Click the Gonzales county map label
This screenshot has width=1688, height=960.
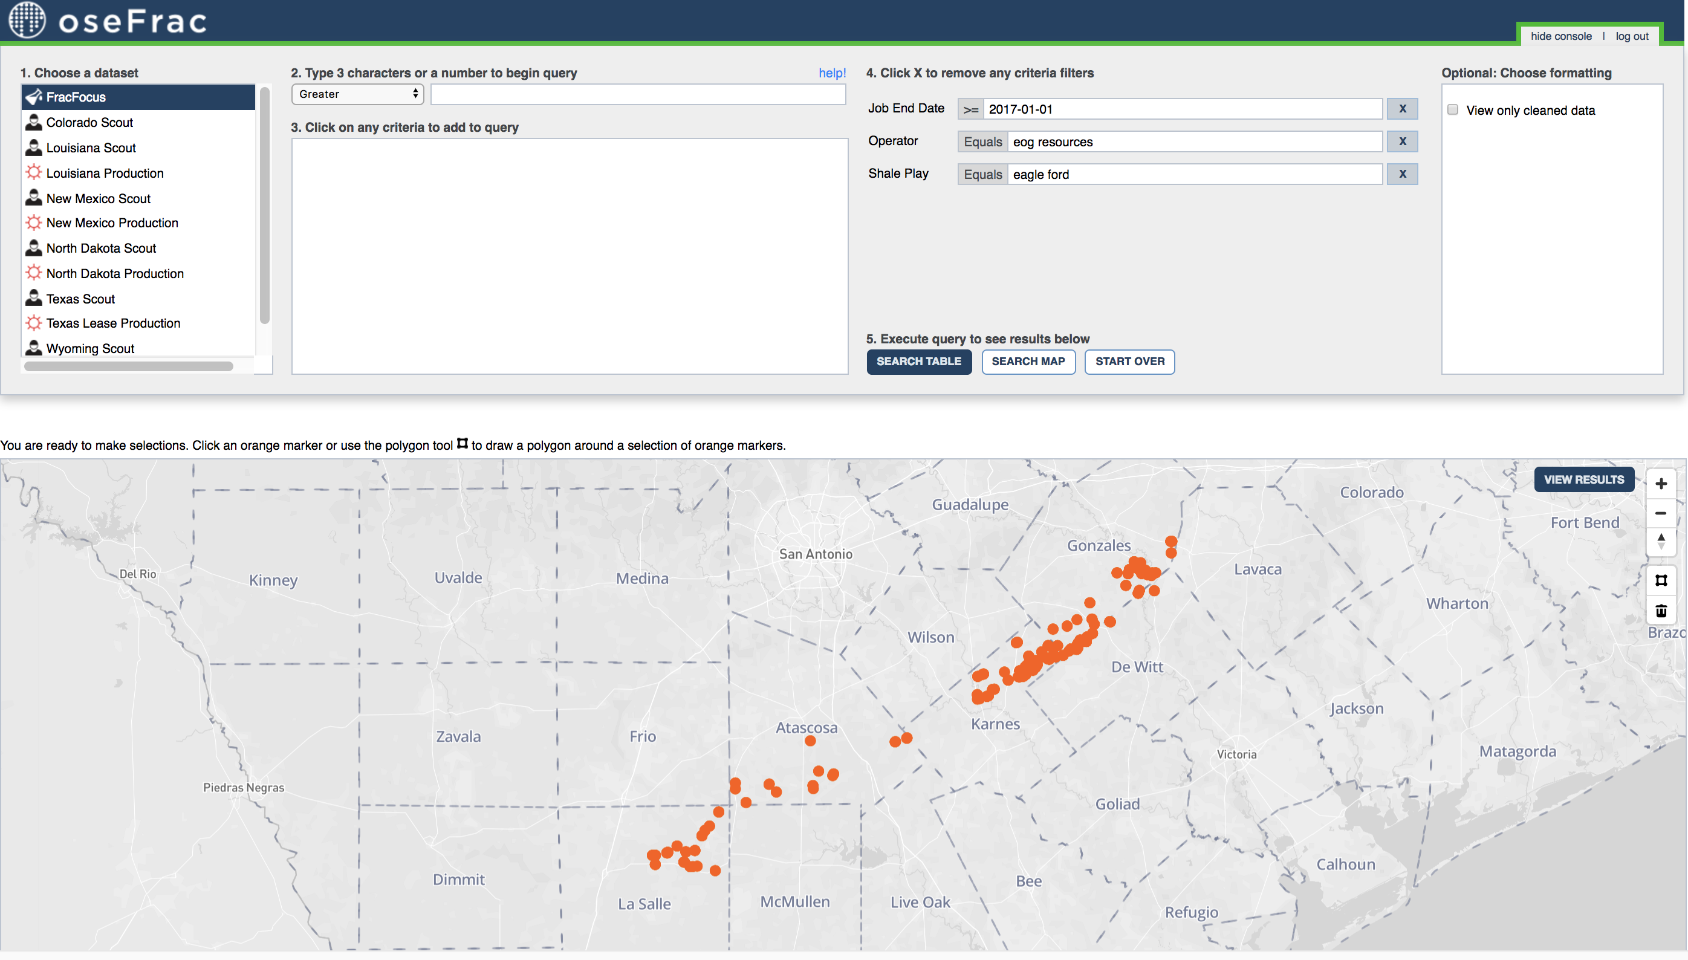click(x=1099, y=545)
